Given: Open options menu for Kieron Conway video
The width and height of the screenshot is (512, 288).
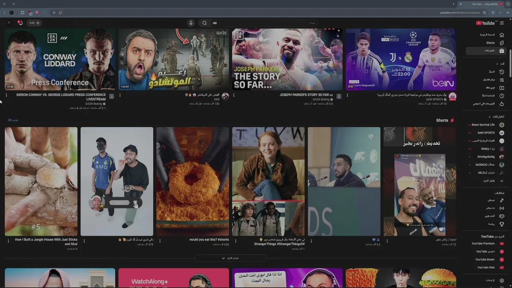Looking at the screenshot, I should [6, 95].
